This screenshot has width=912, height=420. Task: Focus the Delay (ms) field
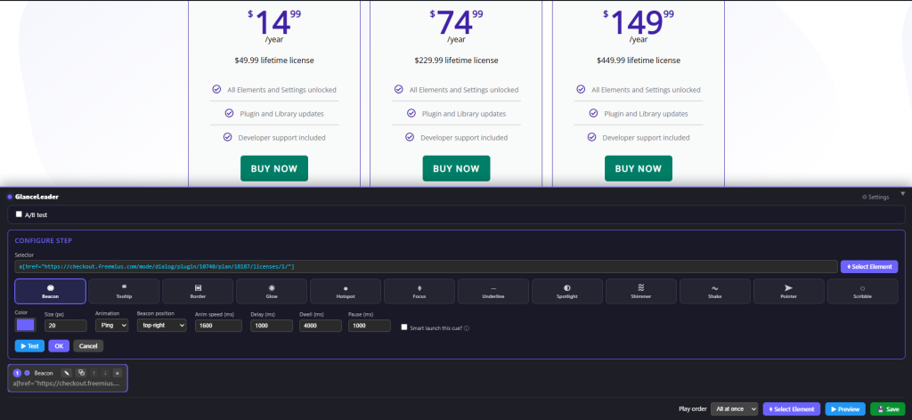click(272, 326)
